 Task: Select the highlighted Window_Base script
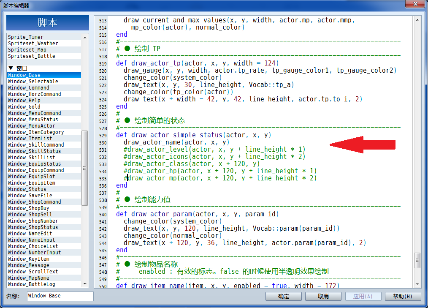point(44,75)
